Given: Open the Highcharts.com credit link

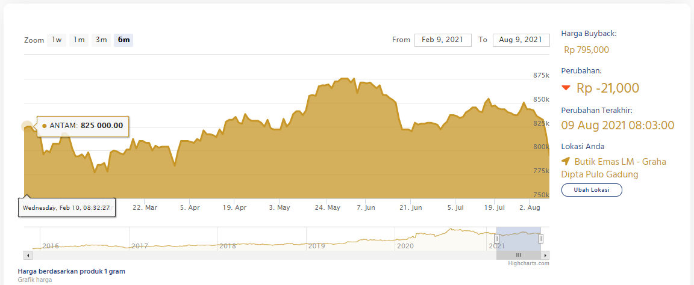Looking at the screenshot, I should click(x=529, y=263).
